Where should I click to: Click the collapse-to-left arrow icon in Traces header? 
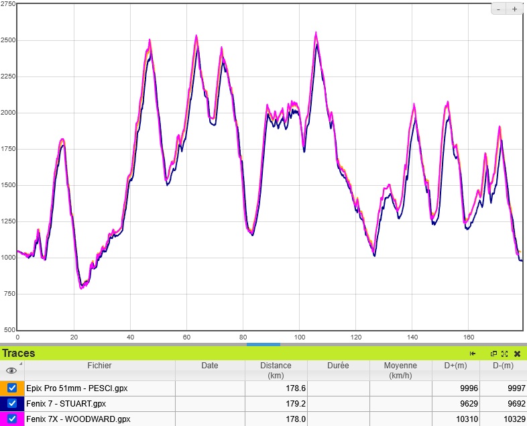pos(473,354)
